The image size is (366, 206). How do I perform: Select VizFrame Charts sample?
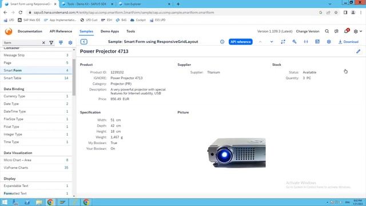36,168
